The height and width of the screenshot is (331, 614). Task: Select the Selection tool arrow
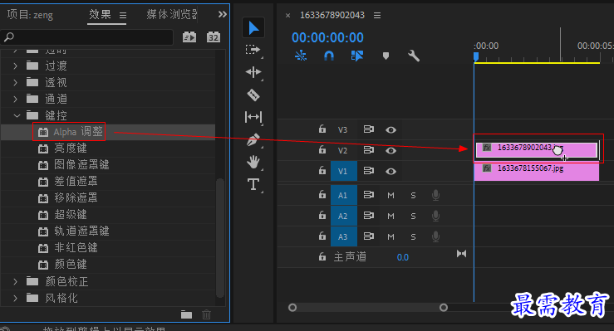click(253, 28)
